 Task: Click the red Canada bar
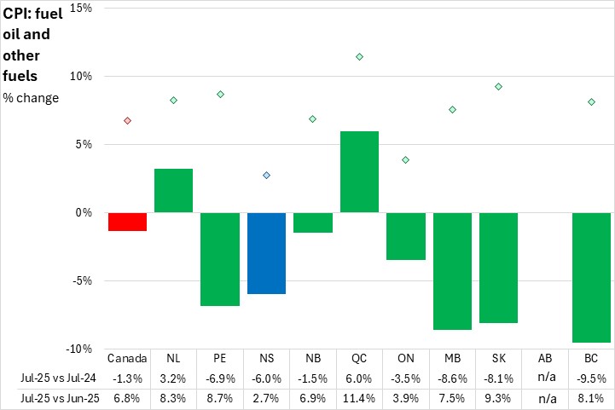[127, 222]
